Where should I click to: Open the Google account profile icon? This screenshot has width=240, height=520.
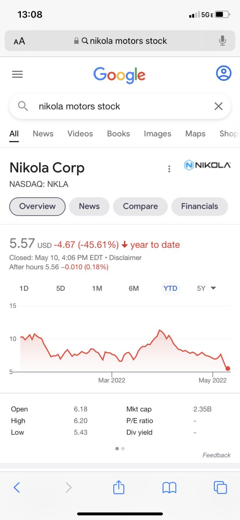point(223,73)
